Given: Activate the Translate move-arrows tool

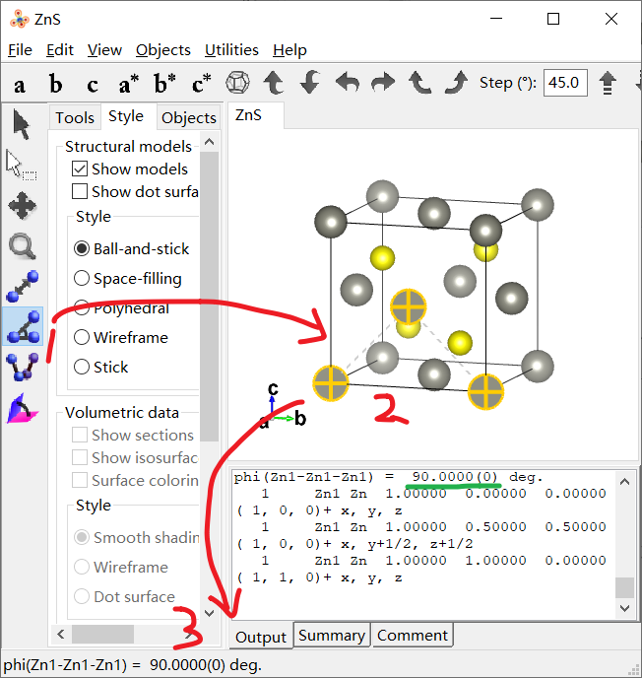Looking at the screenshot, I should click(x=21, y=206).
